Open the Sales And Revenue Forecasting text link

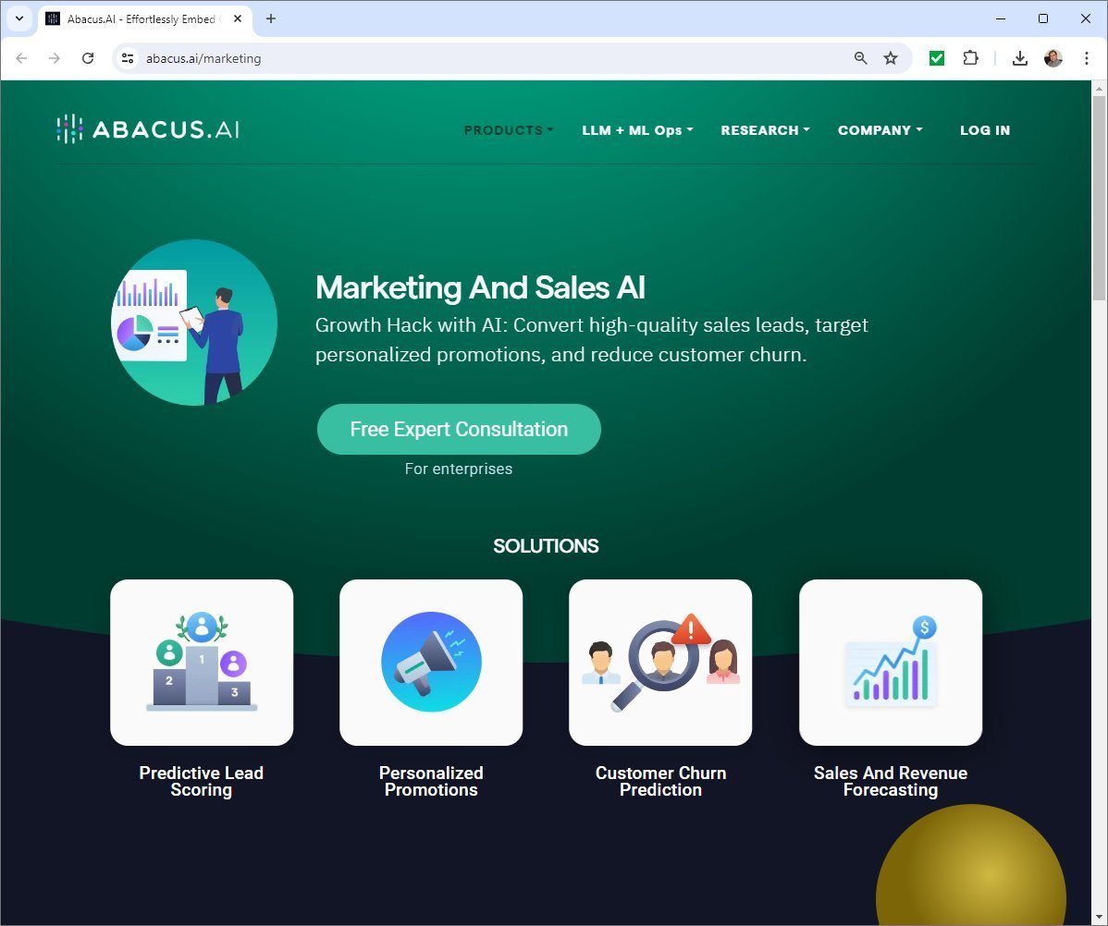[891, 781]
